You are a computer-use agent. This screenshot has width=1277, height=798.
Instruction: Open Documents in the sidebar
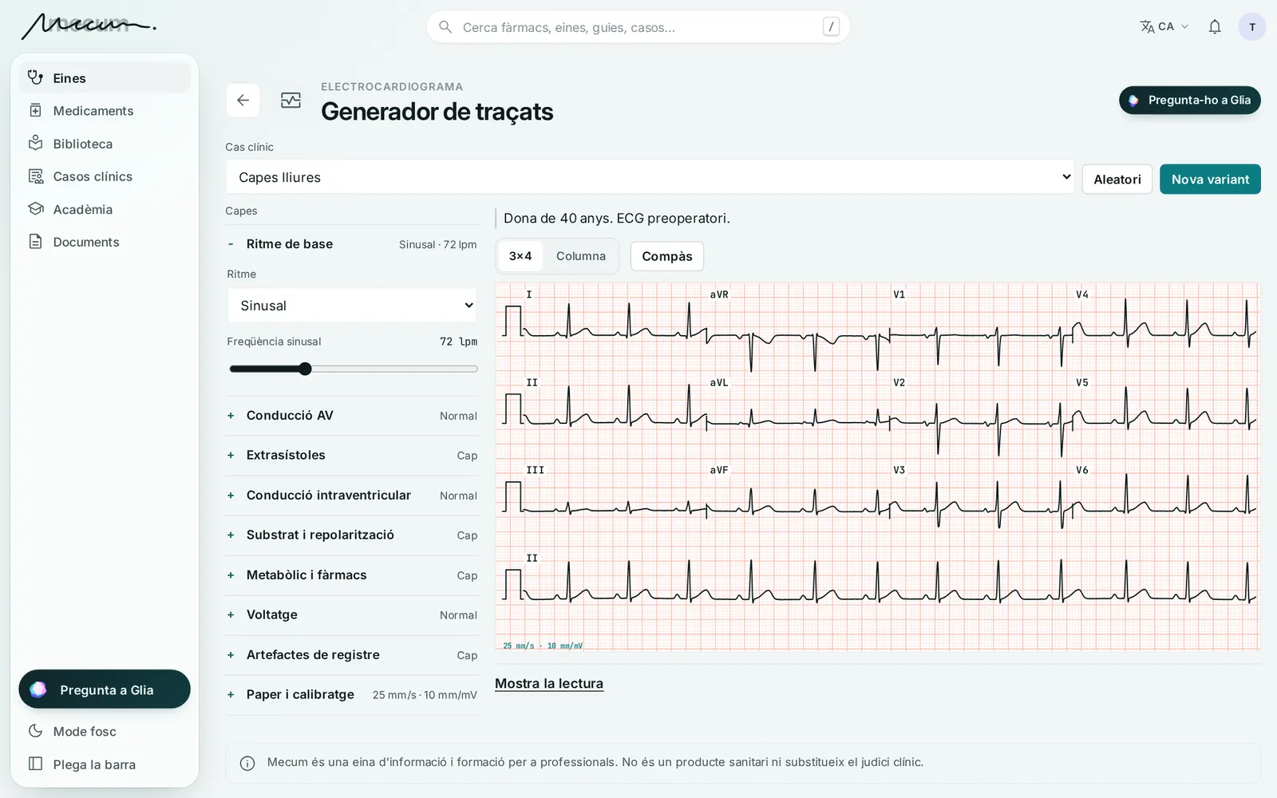click(105, 242)
